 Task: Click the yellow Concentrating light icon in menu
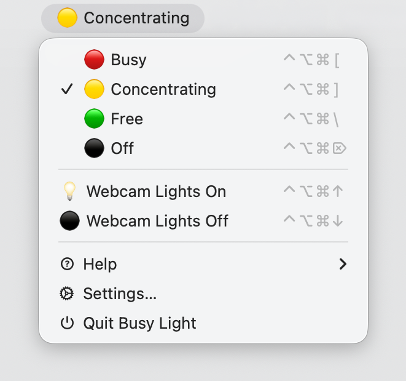(x=94, y=89)
